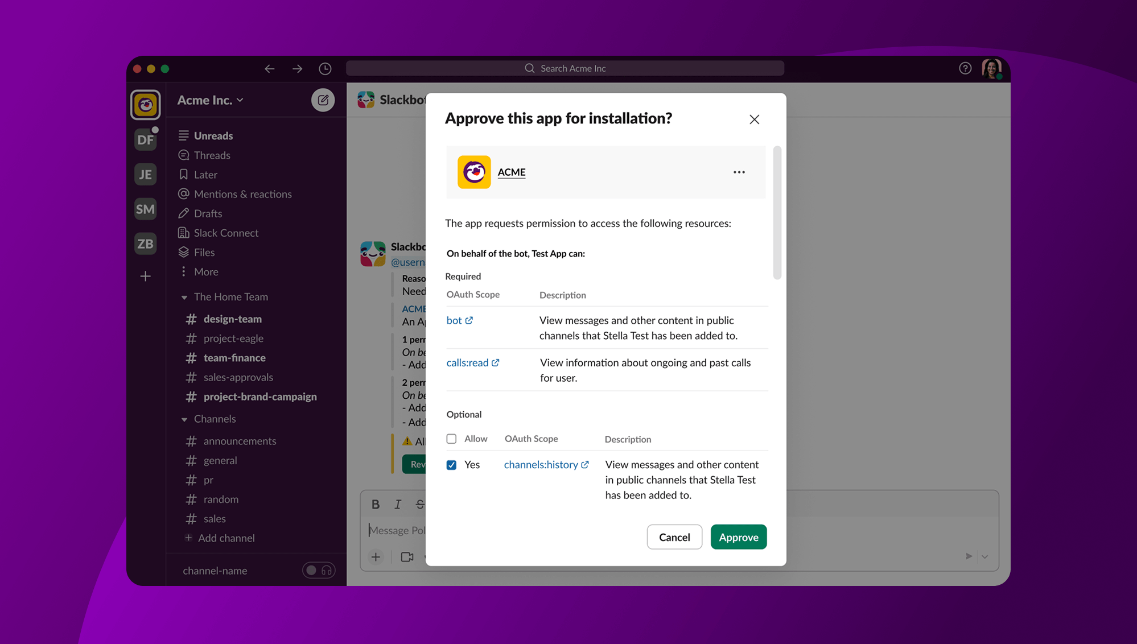Screen dimensions: 1137x644
Task: Approve the app installation
Action: pos(739,536)
